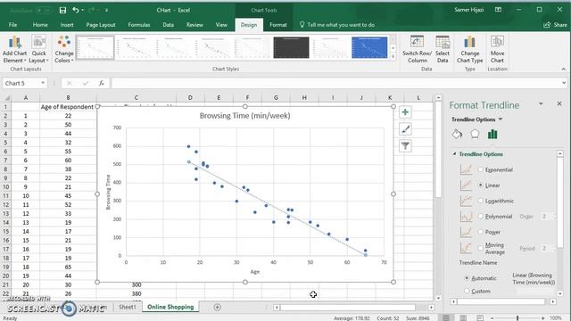This screenshot has height=321, width=571.
Task: Click the chart title Browsing Time (min/week)
Action: click(x=244, y=116)
